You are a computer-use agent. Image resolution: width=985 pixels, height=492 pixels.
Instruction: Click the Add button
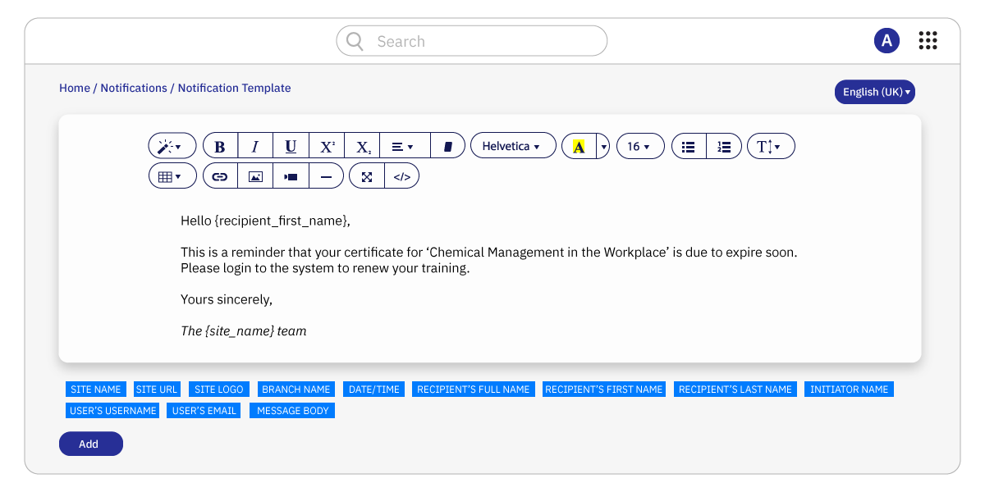click(x=90, y=444)
